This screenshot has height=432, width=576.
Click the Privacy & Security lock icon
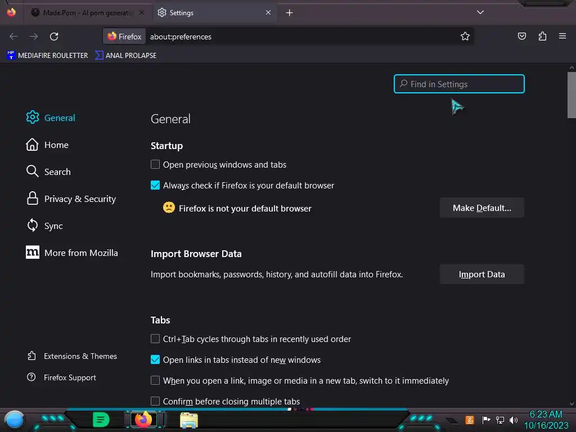[x=32, y=199]
